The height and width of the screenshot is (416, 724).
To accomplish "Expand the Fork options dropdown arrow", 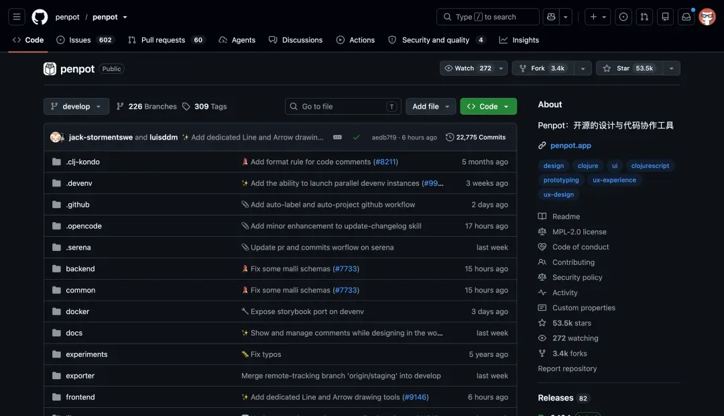I will (583, 68).
